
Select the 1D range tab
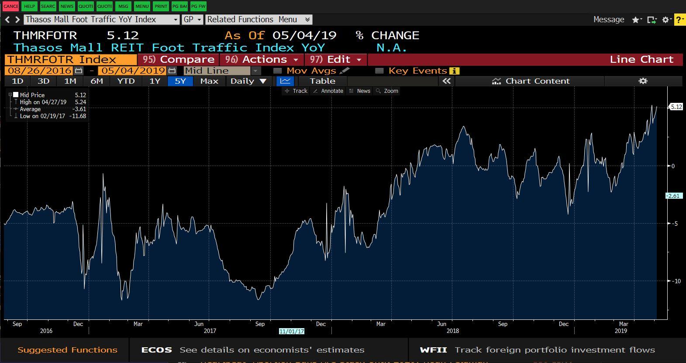click(x=17, y=81)
